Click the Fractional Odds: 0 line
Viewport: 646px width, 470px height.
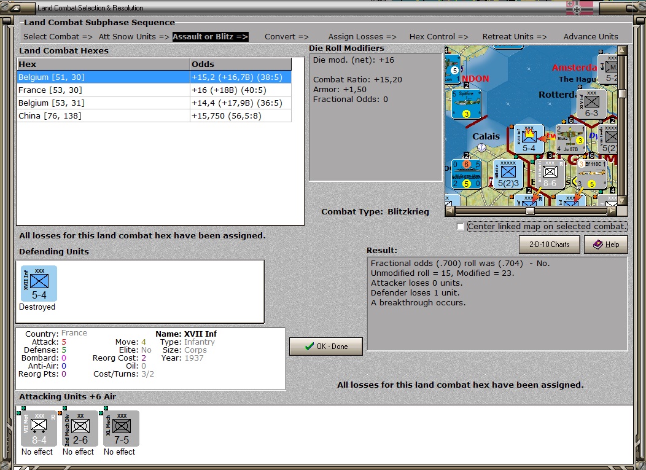[350, 100]
